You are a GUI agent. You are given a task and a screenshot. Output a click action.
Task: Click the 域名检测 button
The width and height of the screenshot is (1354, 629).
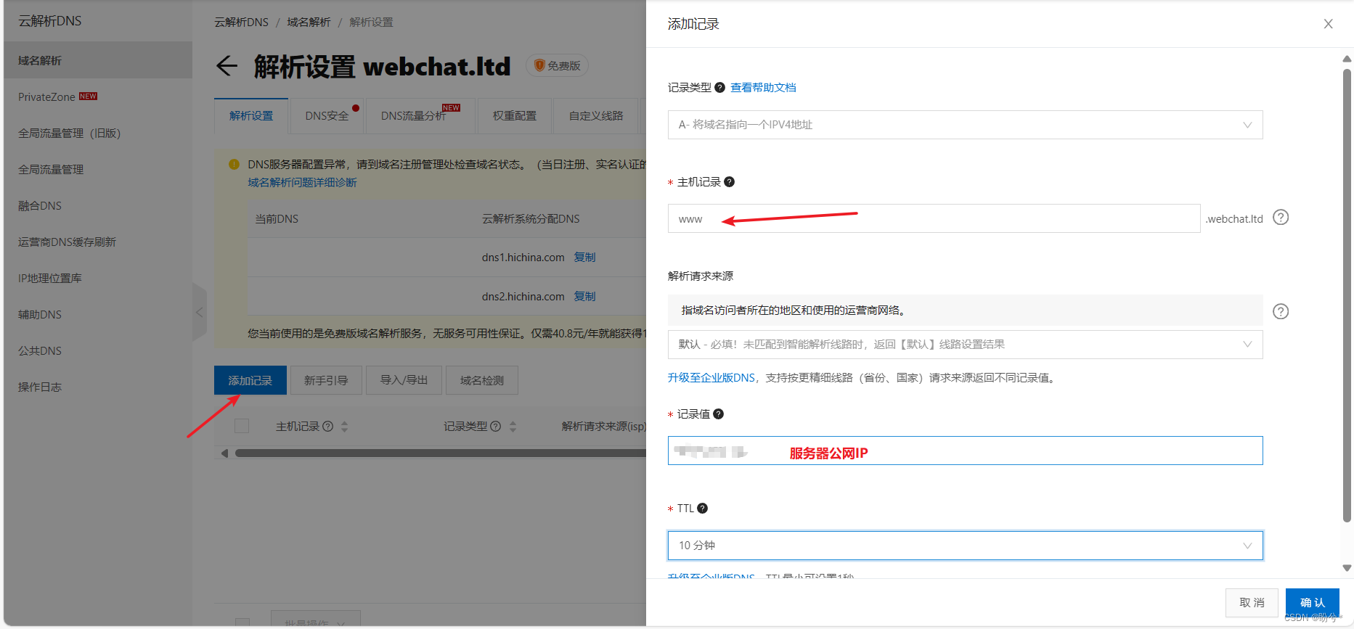pyautogui.click(x=481, y=380)
